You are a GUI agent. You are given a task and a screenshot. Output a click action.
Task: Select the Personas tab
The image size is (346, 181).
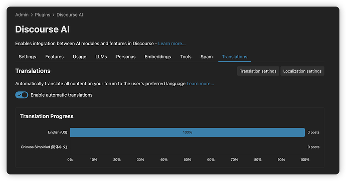tap(126, 57)
